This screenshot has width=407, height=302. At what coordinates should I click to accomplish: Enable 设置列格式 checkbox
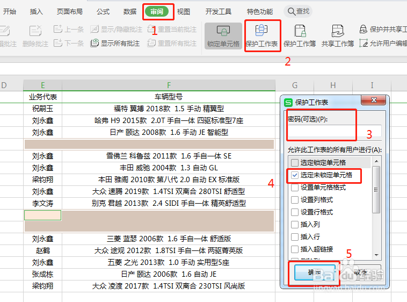click(295, 200)
